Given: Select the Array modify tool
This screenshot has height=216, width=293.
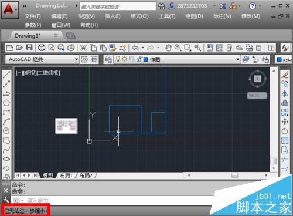Looking at the screenshot, I should (x=285, y=112).
